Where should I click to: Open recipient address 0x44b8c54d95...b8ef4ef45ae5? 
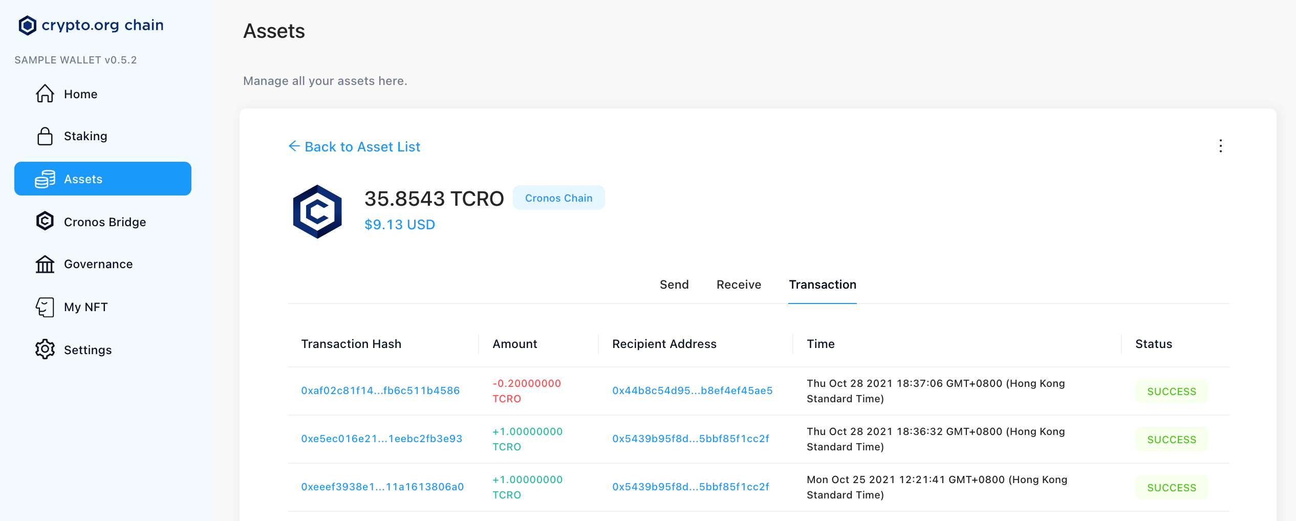point(693,390)
